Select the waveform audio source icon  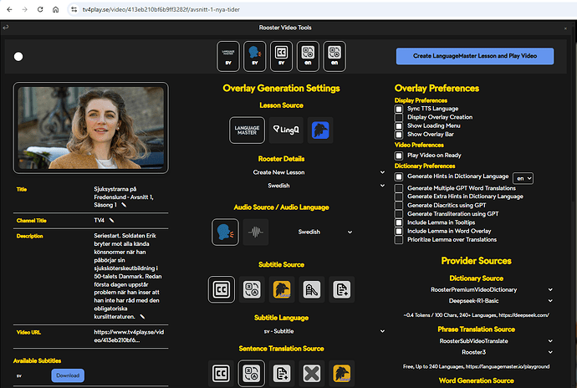tap(255, 232)
